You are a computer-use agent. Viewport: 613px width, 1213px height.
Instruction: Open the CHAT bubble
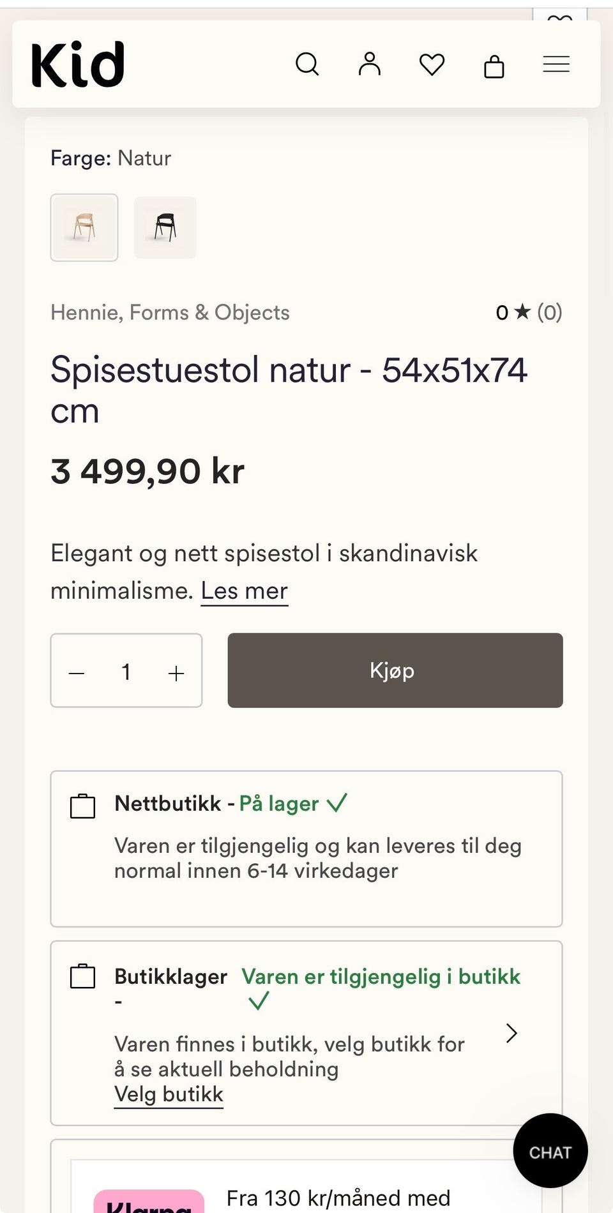550,1150
